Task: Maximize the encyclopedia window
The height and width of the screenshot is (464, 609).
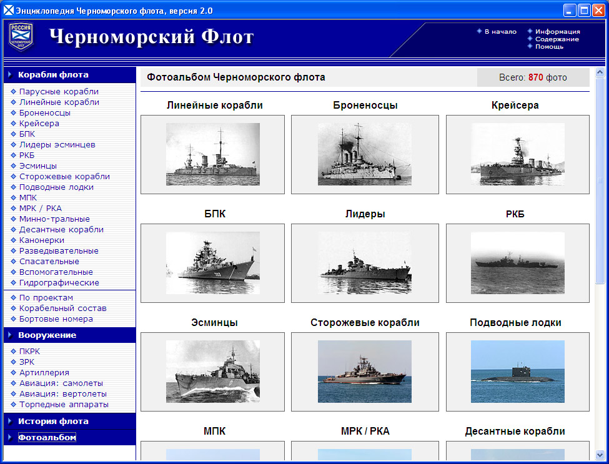Action: click(x=584, y=11)
